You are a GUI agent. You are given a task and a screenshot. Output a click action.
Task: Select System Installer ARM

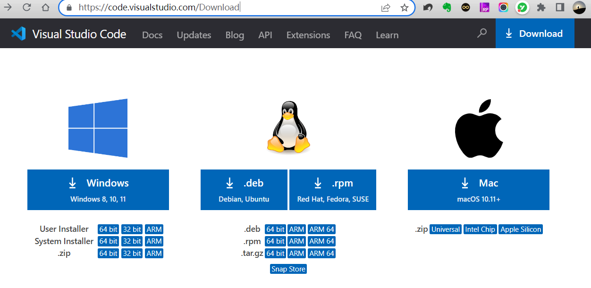coord(154,241)
